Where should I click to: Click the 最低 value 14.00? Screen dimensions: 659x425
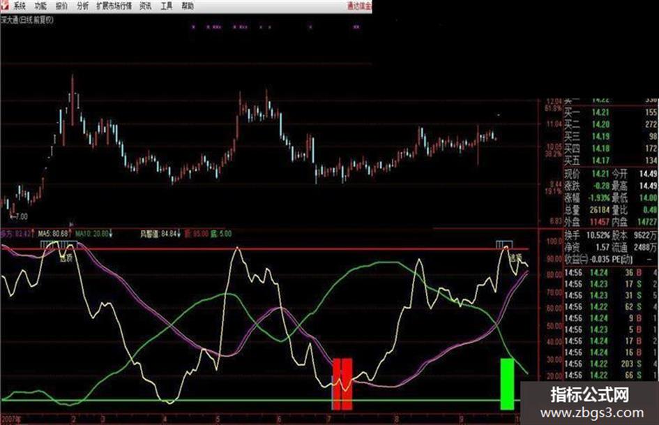(x=649, y=197)
